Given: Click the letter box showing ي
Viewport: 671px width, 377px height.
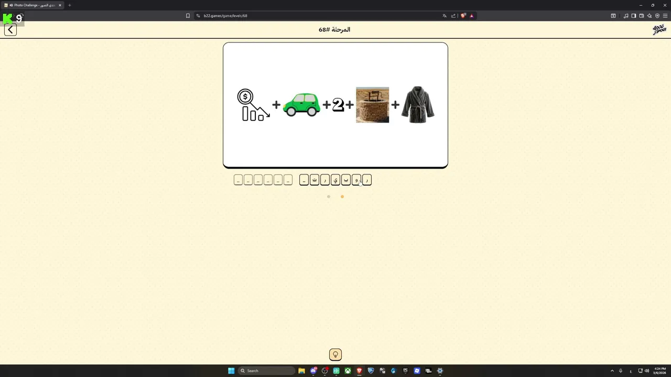Looking at the screenshot, I should point(335,180).
